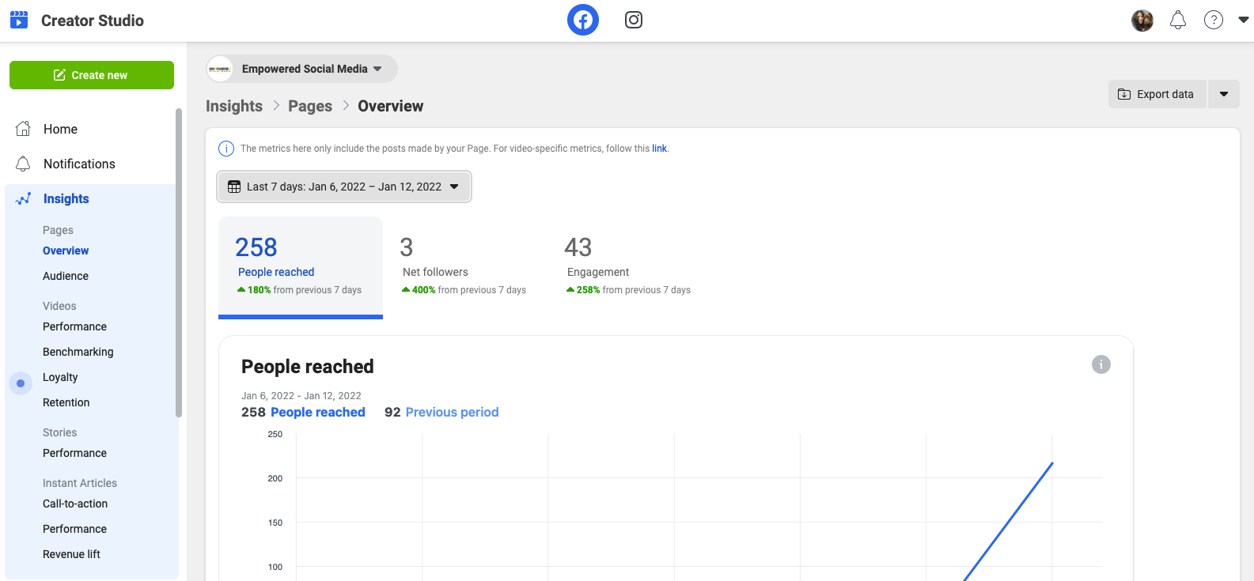The width and height of the screenshot is (1254, 581).
Task: Click the blue line in People reached chart
Action: click(x=1009, y=522)
